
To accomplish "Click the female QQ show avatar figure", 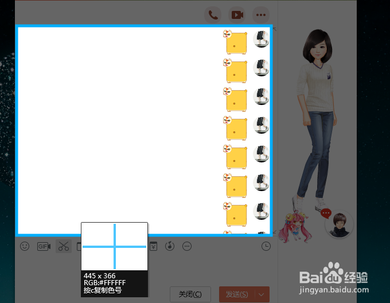I will [x=317, y=119].
